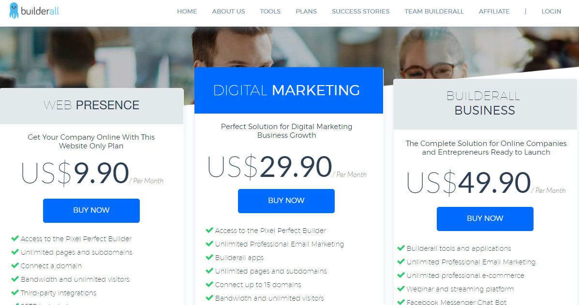Go to ABOUT US page

(x=228, y=12)
